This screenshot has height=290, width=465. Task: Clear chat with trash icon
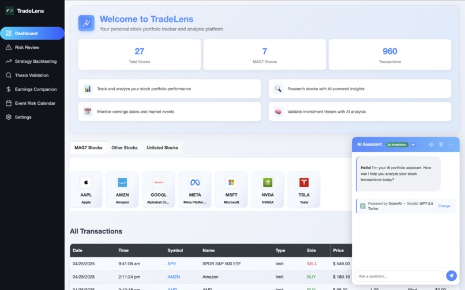click(x=441, y=144)
